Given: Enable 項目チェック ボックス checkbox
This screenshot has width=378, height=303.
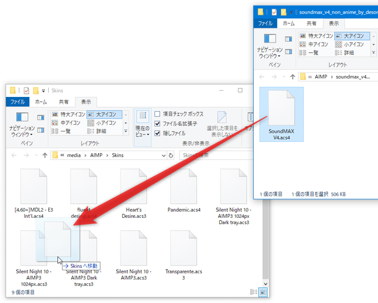Looking at the screenshot, I should point(157,114).
